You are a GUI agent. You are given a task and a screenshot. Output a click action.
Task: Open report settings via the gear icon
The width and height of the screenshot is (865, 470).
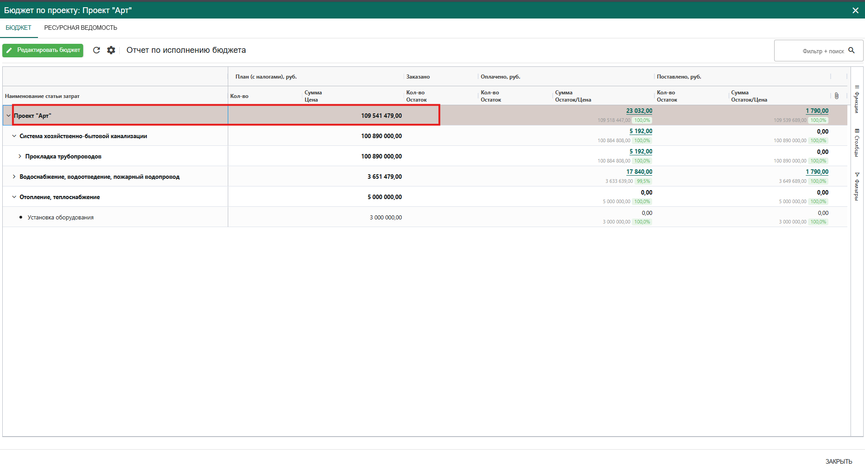point(111,50)
